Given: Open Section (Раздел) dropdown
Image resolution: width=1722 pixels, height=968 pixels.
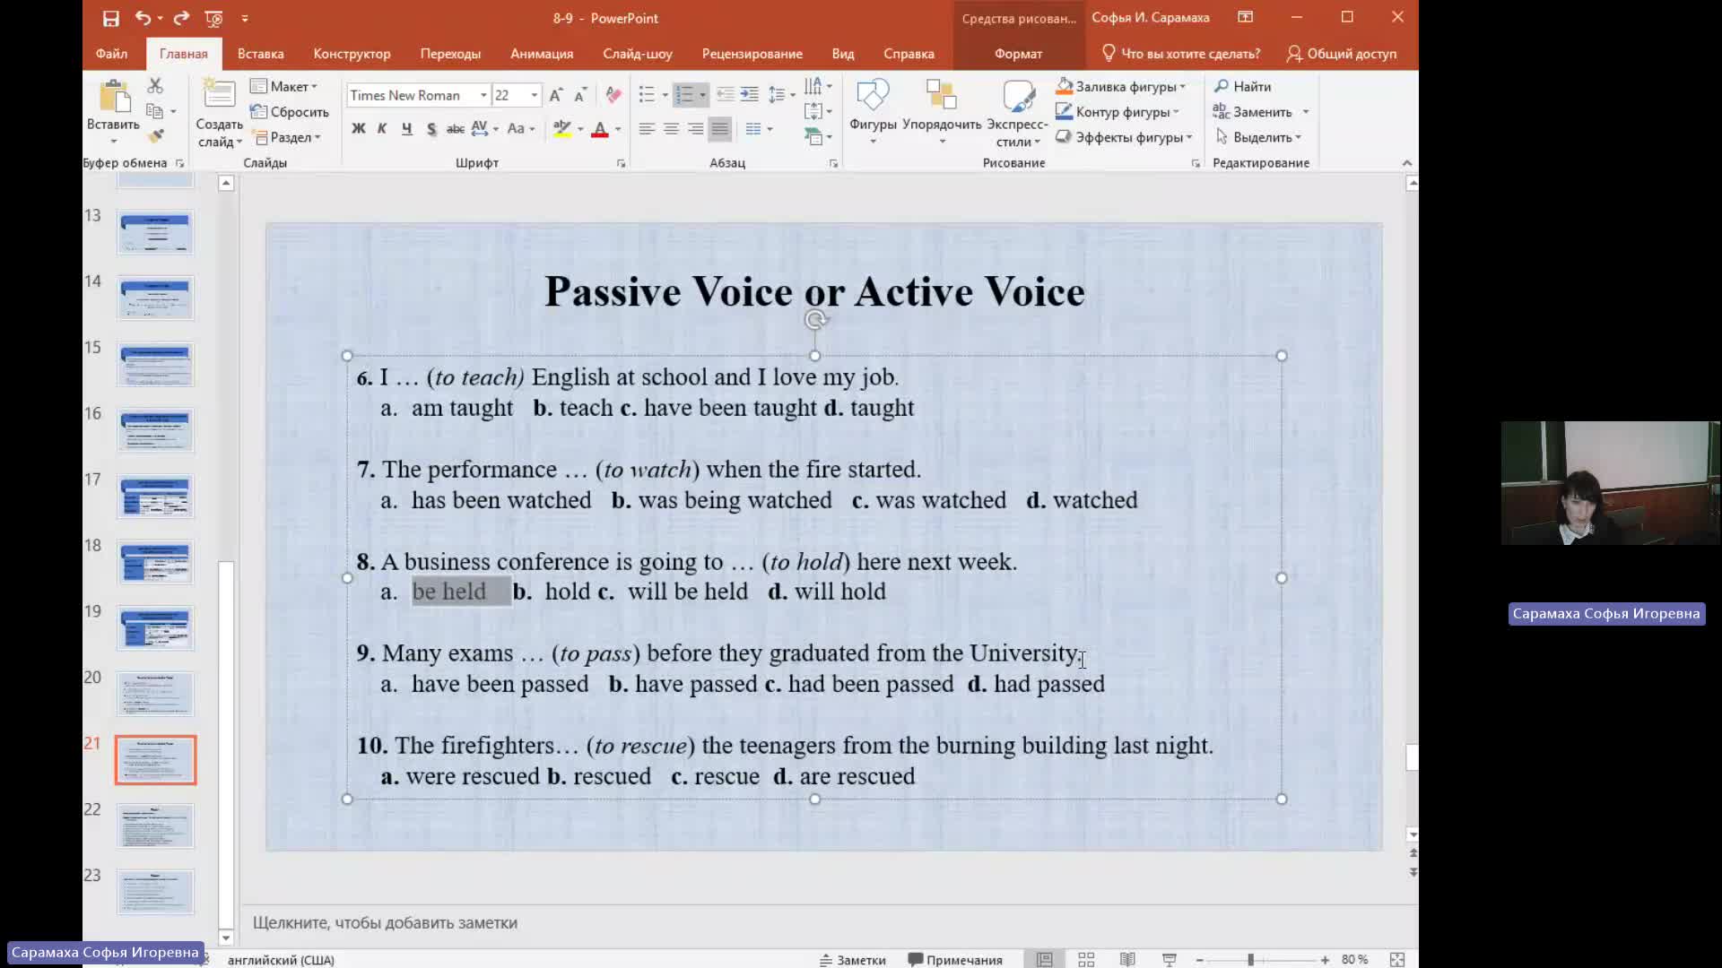Looking at the screenshot, I should point(287,137).
